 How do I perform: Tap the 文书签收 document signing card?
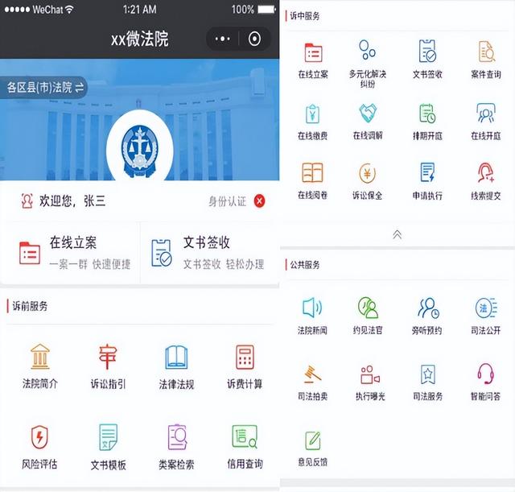pyautogui.click(x=209, y=252)
